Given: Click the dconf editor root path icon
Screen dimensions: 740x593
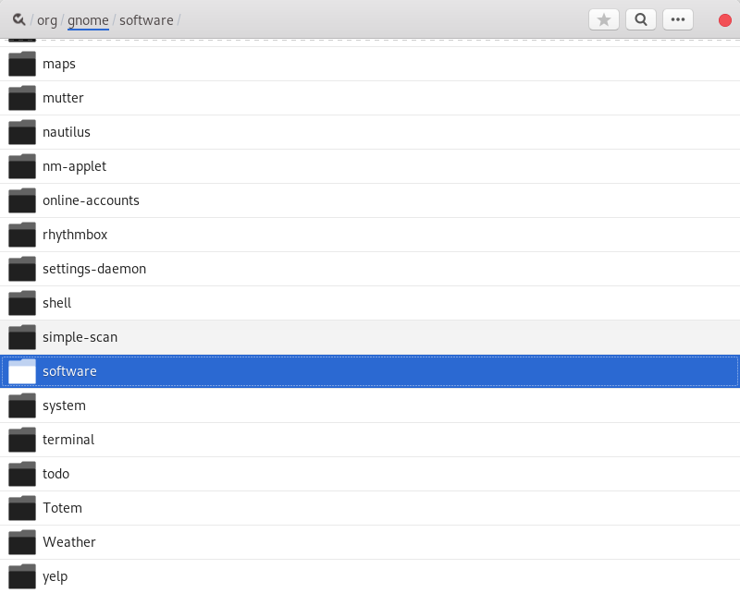Looking at the screenshot, I should [18, 19].
